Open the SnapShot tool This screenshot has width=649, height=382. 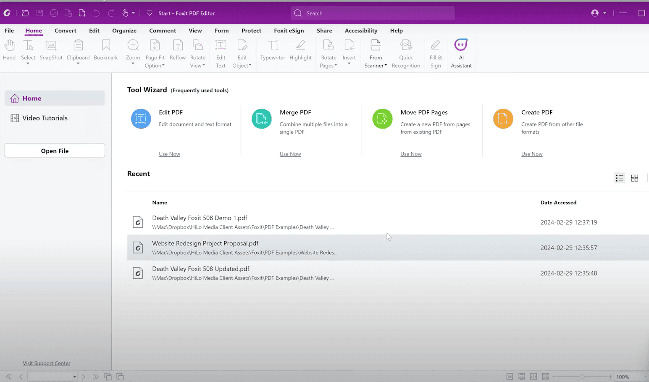click(51, 50)
